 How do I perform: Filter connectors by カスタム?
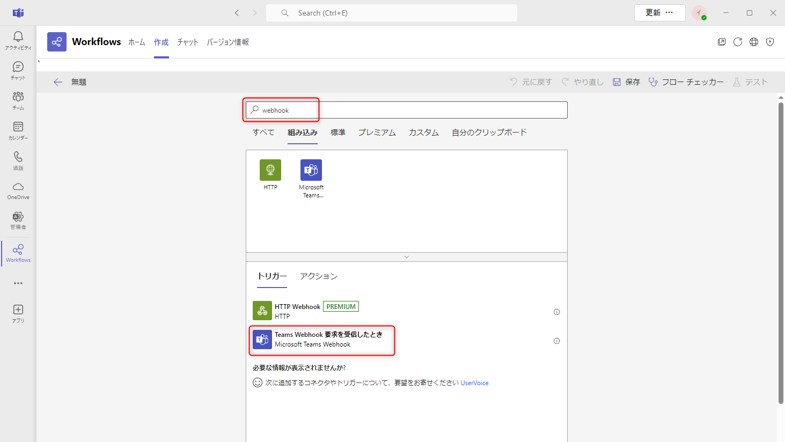click(424, 132)
